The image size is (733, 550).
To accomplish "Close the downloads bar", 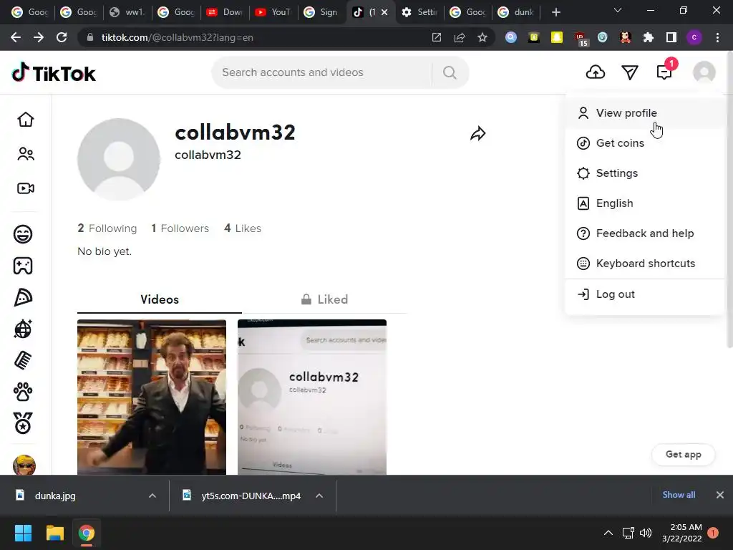I will 720,495.
